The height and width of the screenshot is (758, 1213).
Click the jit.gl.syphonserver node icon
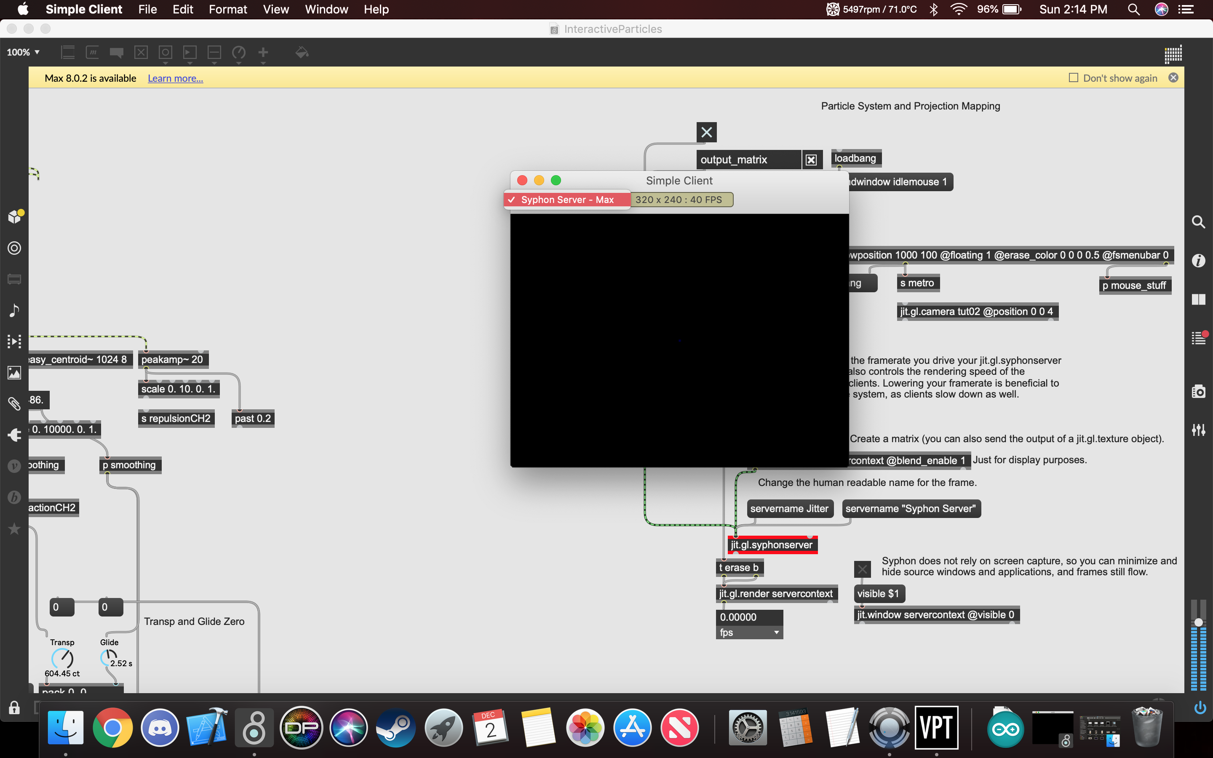point(770,544)
